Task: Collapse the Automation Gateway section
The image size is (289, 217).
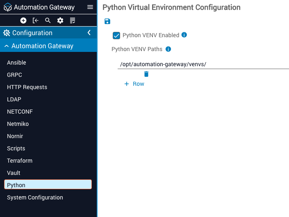Action: (7, 46)
